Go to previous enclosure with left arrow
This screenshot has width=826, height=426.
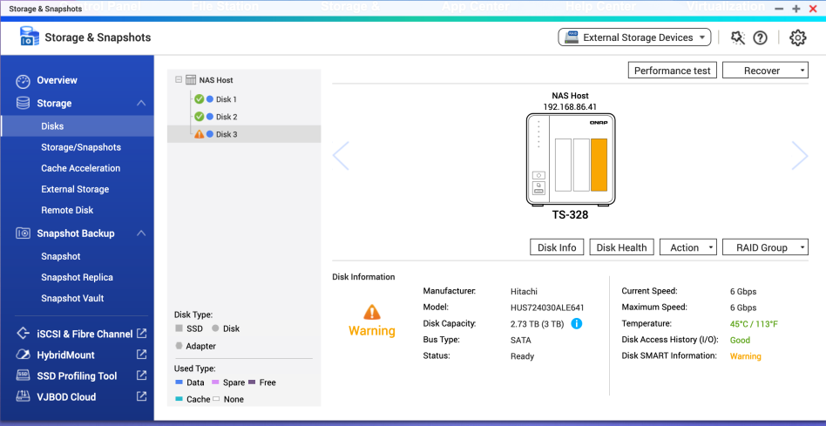[x=341, y=156]
